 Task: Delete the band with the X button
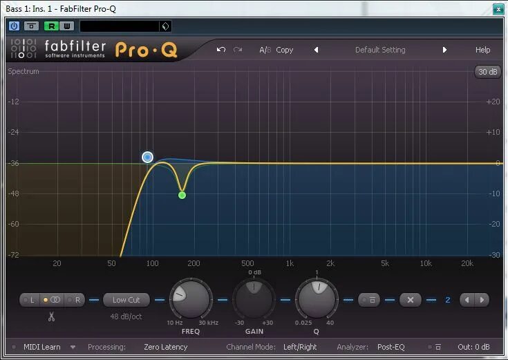(410, 300)
